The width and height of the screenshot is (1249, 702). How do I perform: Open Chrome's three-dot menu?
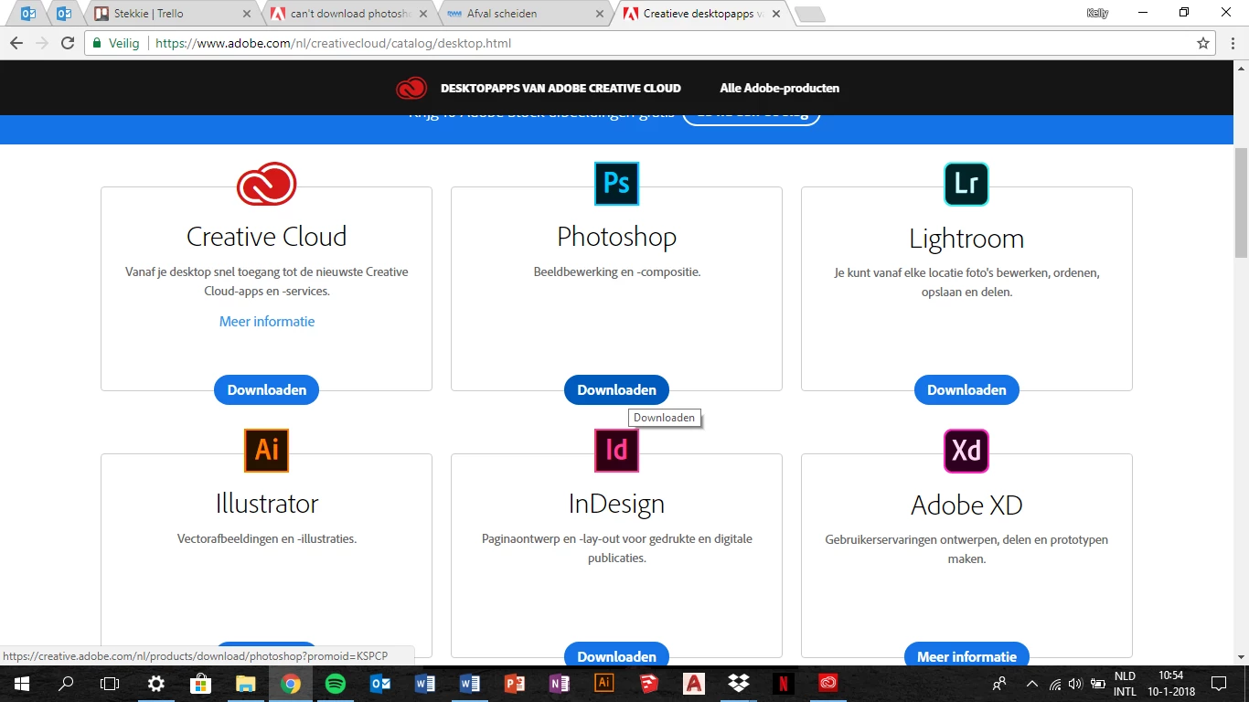tap(1232, 43)
